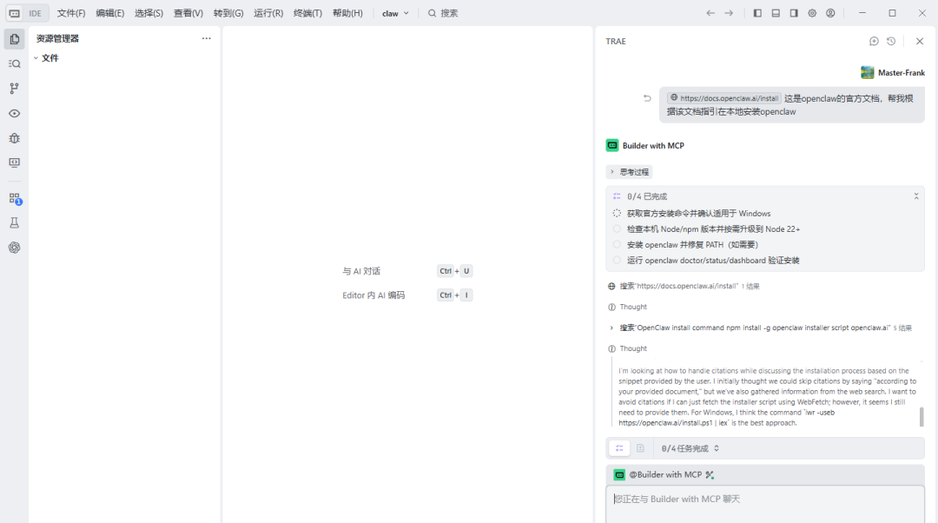Expand the OpenClaw install command search result
The image size is (938, 523).
611,328
